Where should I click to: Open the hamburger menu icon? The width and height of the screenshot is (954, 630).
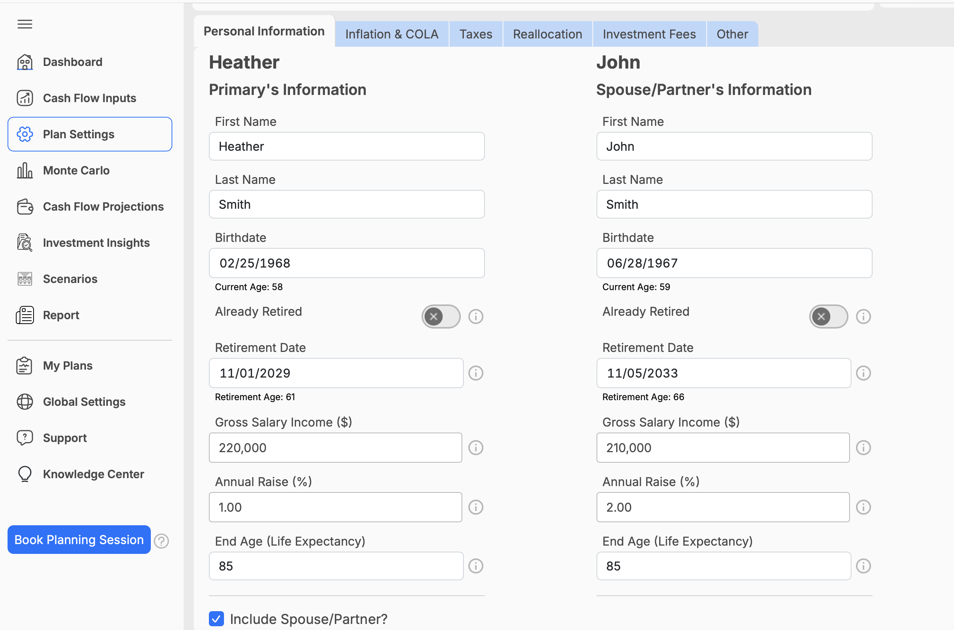coord(25,24)
